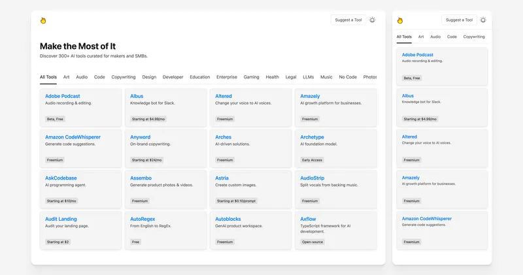The height and width of the screenshot is (275, 523).
Task: Click the AudioStrip tool title
Action: pyautogui.click(x=312, y=178)
